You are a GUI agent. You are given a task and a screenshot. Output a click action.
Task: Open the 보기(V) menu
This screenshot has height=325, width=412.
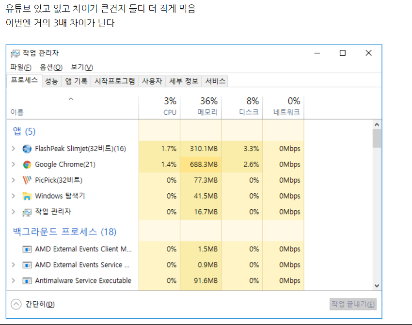82,67
